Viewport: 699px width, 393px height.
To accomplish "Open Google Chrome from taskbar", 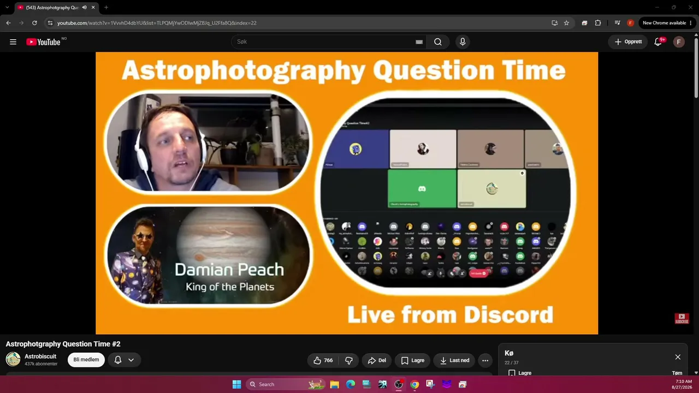I will click(414, 384).
